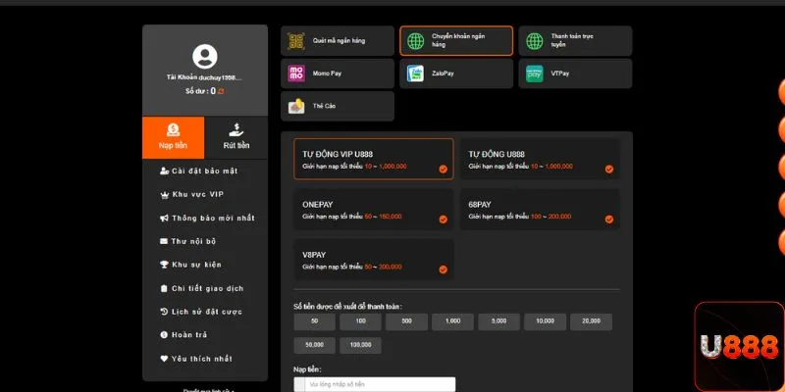Screen dimensions: 785x392
Task: Pick the 1,000 suggested amount
Action: 452,321
